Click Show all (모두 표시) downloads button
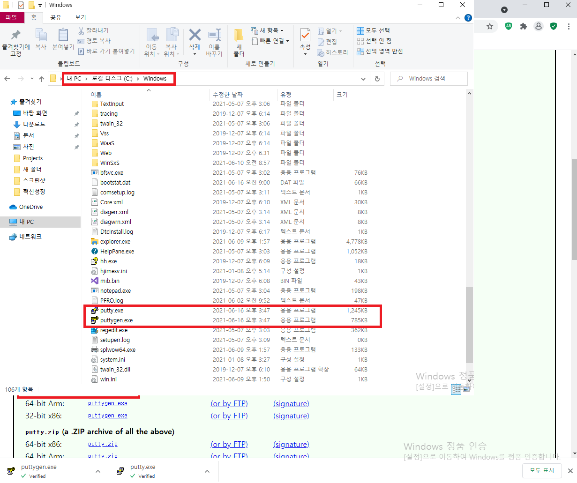 (x=542, y=470)
